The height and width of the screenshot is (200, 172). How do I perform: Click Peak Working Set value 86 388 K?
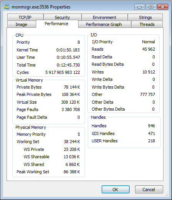tap(72, 172)
